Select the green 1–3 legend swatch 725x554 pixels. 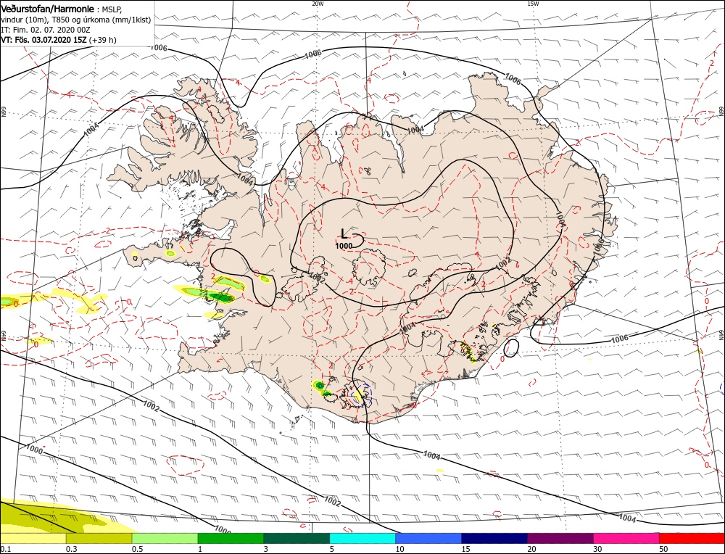231,538
